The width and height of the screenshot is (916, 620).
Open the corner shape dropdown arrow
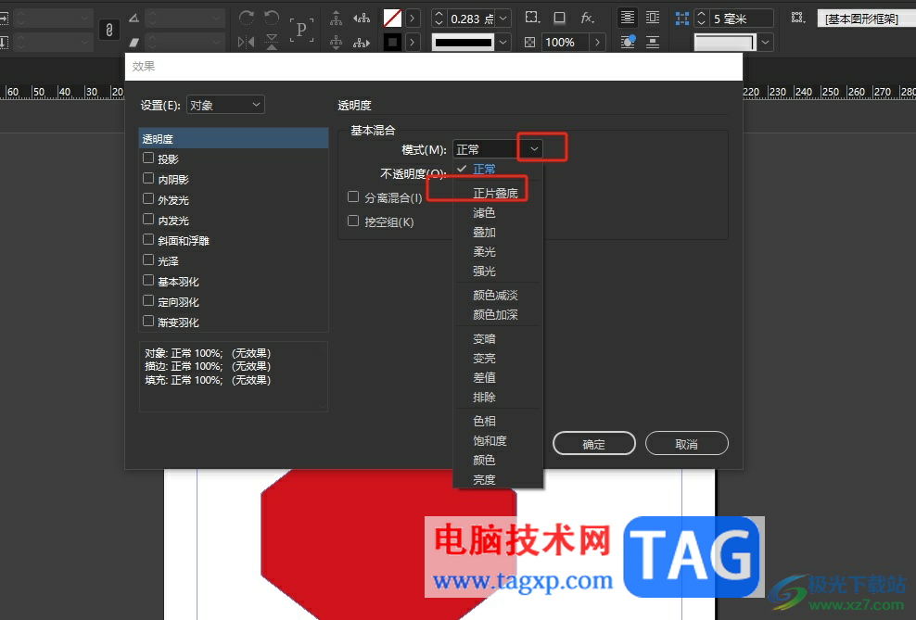pos(765,42)
